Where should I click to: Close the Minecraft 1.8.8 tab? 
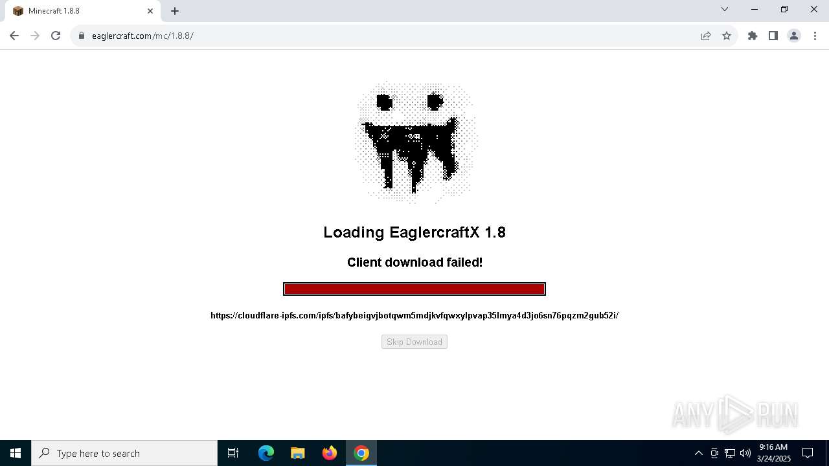[x=150, y=11]
